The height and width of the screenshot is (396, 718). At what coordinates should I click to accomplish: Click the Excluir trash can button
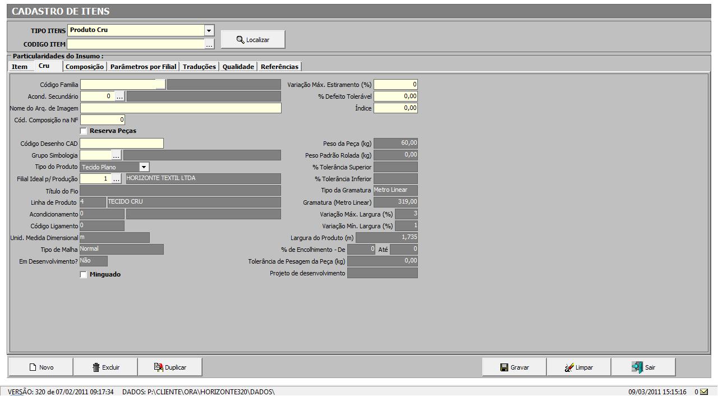(105, 367)
